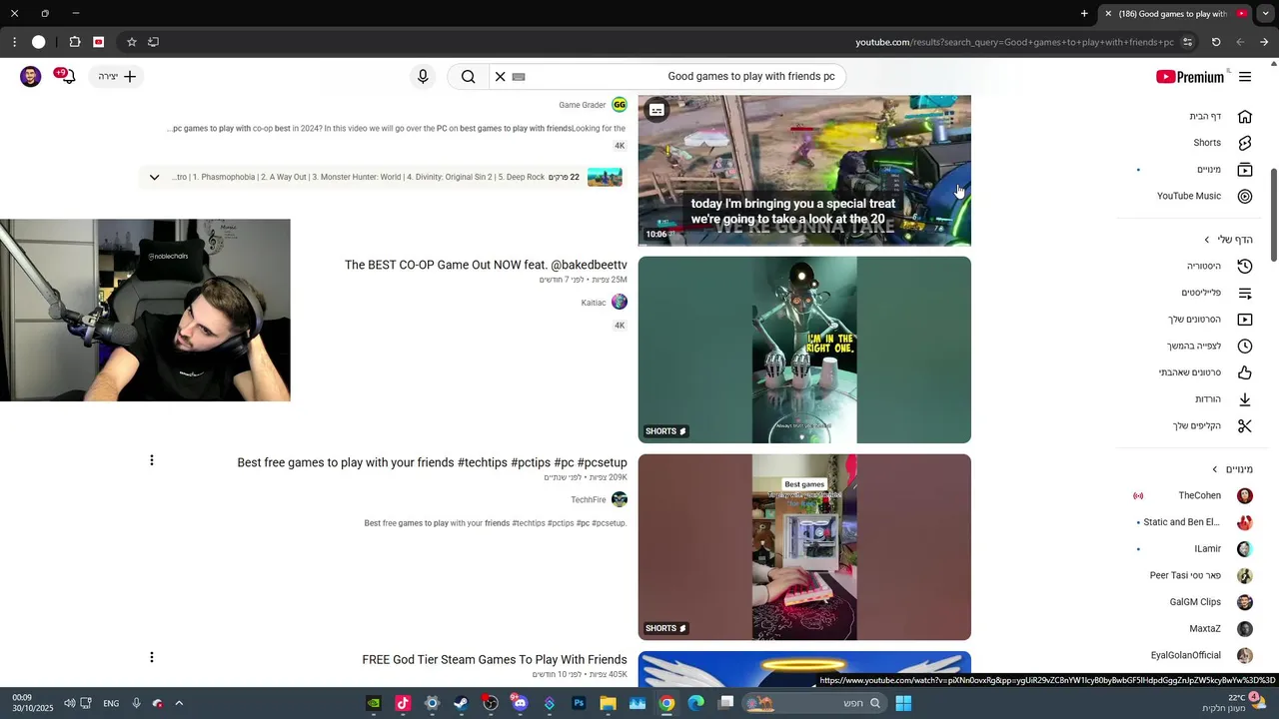Open TheCohen channel subscription

coord(1192,496)
